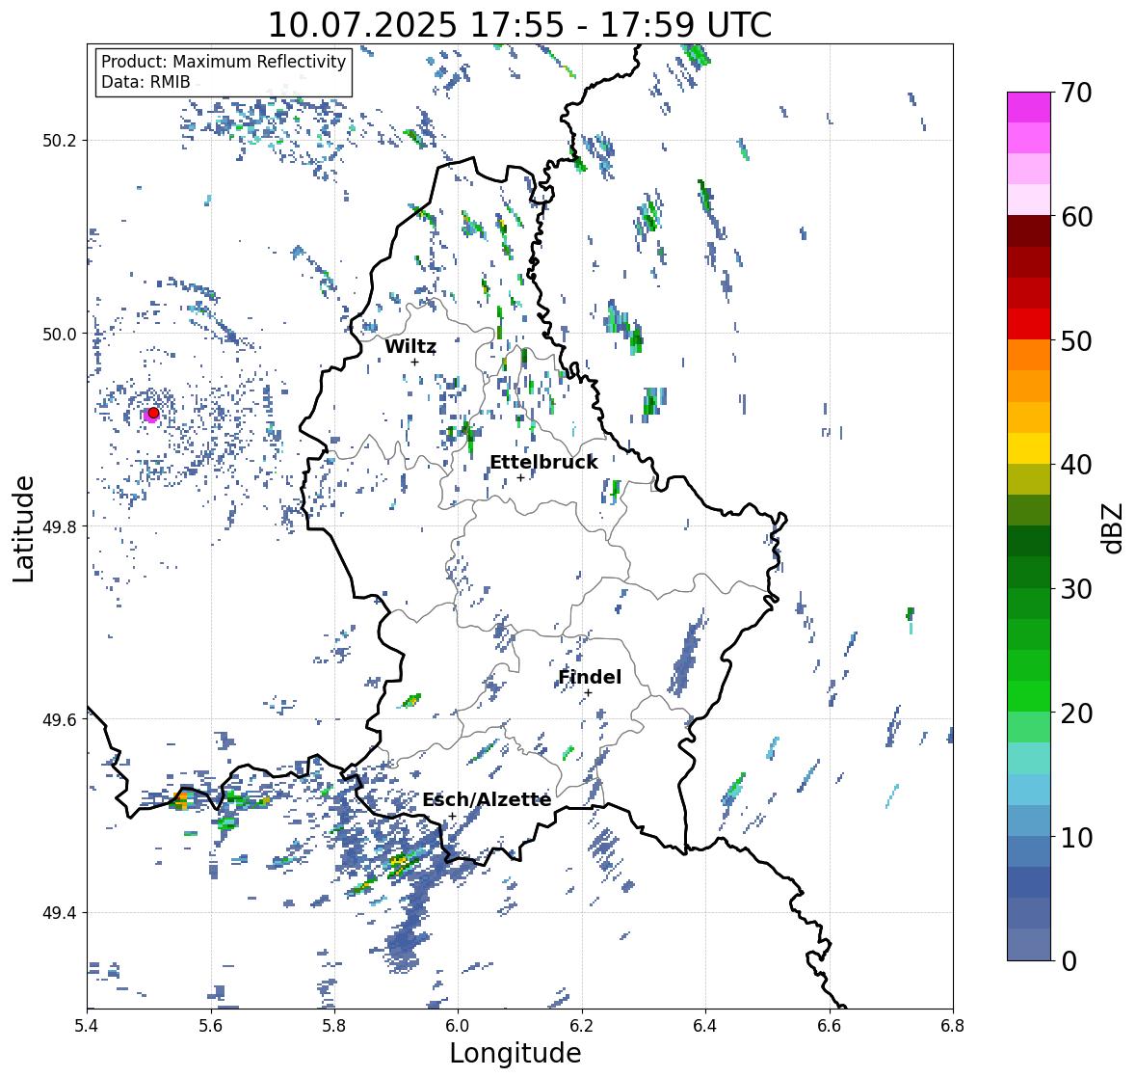The width and height of the screenshot is (1136, 1077).
Task: Click the 70 tick on colorbar
Action: pos(1076,93)
